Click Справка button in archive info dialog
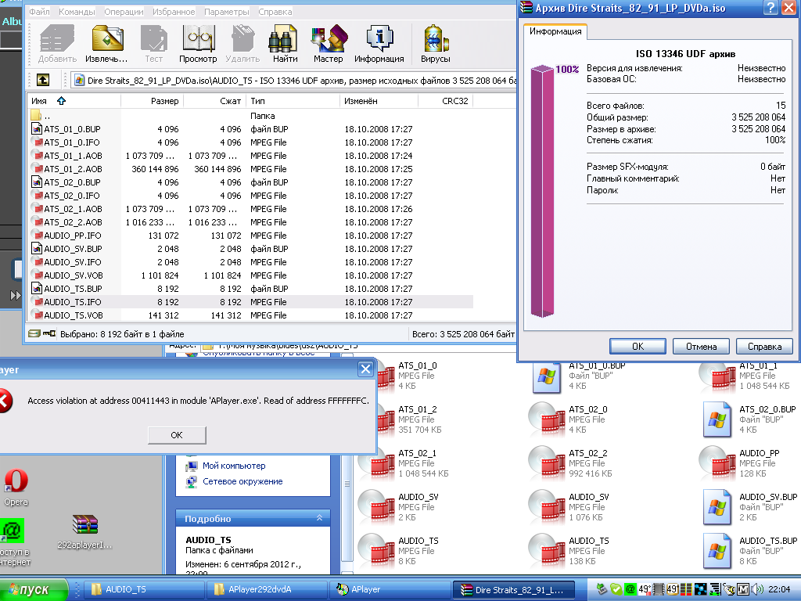 (x=764, y=347)
